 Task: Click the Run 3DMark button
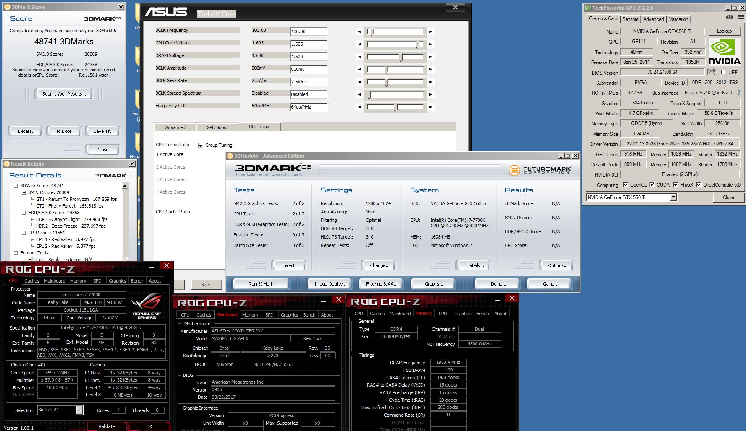[261, 284]
